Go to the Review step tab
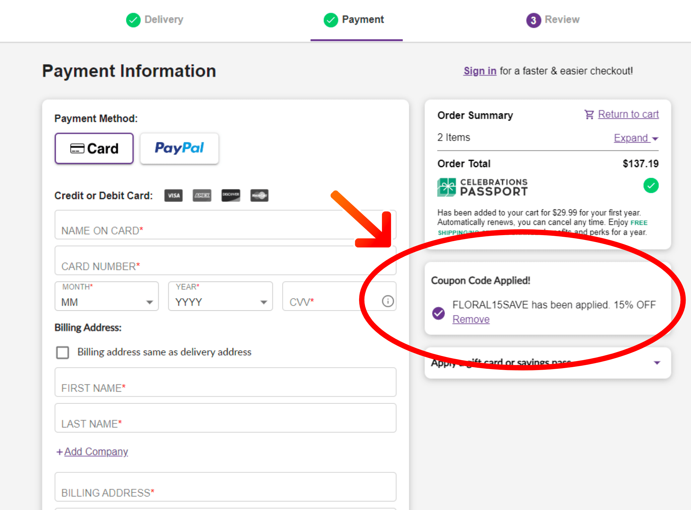 553,20
